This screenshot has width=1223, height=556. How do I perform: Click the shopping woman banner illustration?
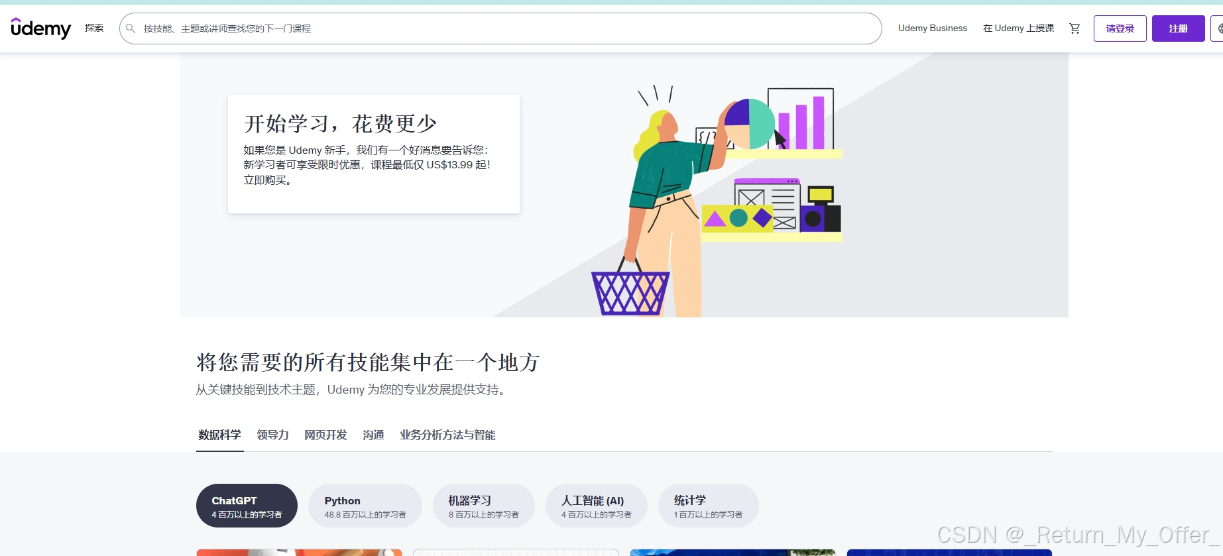[x=717, y=200]
